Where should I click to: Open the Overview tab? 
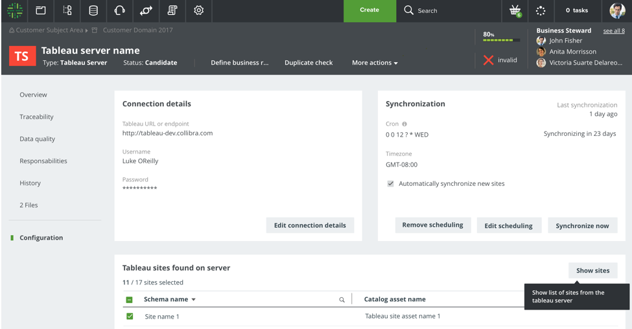coord(33,95)
